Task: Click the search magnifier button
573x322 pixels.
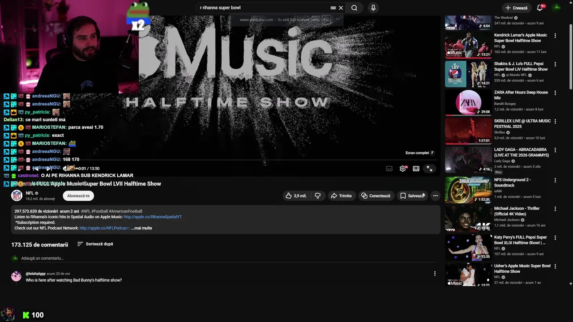Action: click(354, 8)
